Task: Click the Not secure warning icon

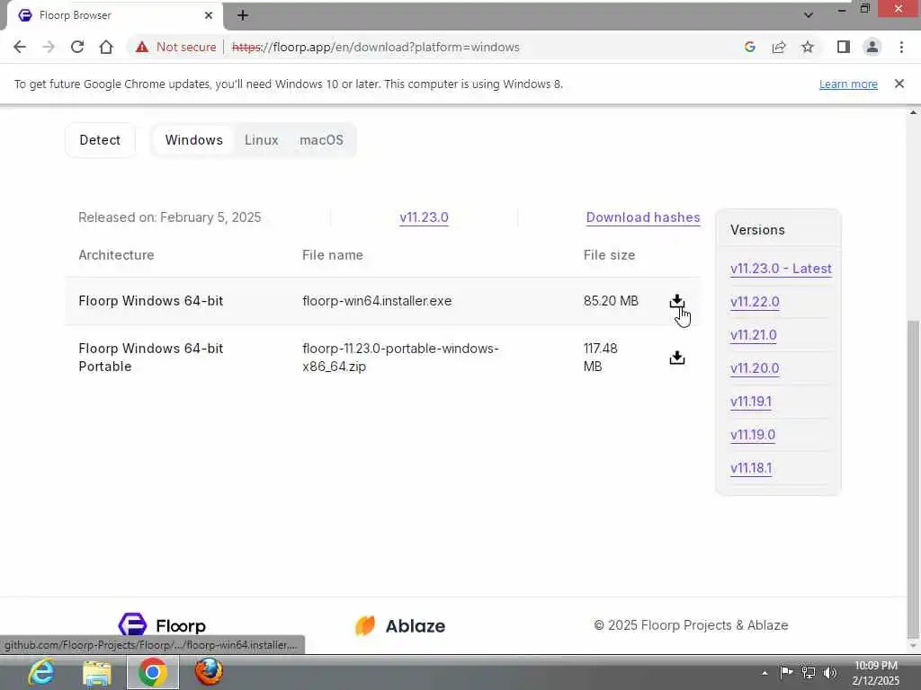Action: 141,47
